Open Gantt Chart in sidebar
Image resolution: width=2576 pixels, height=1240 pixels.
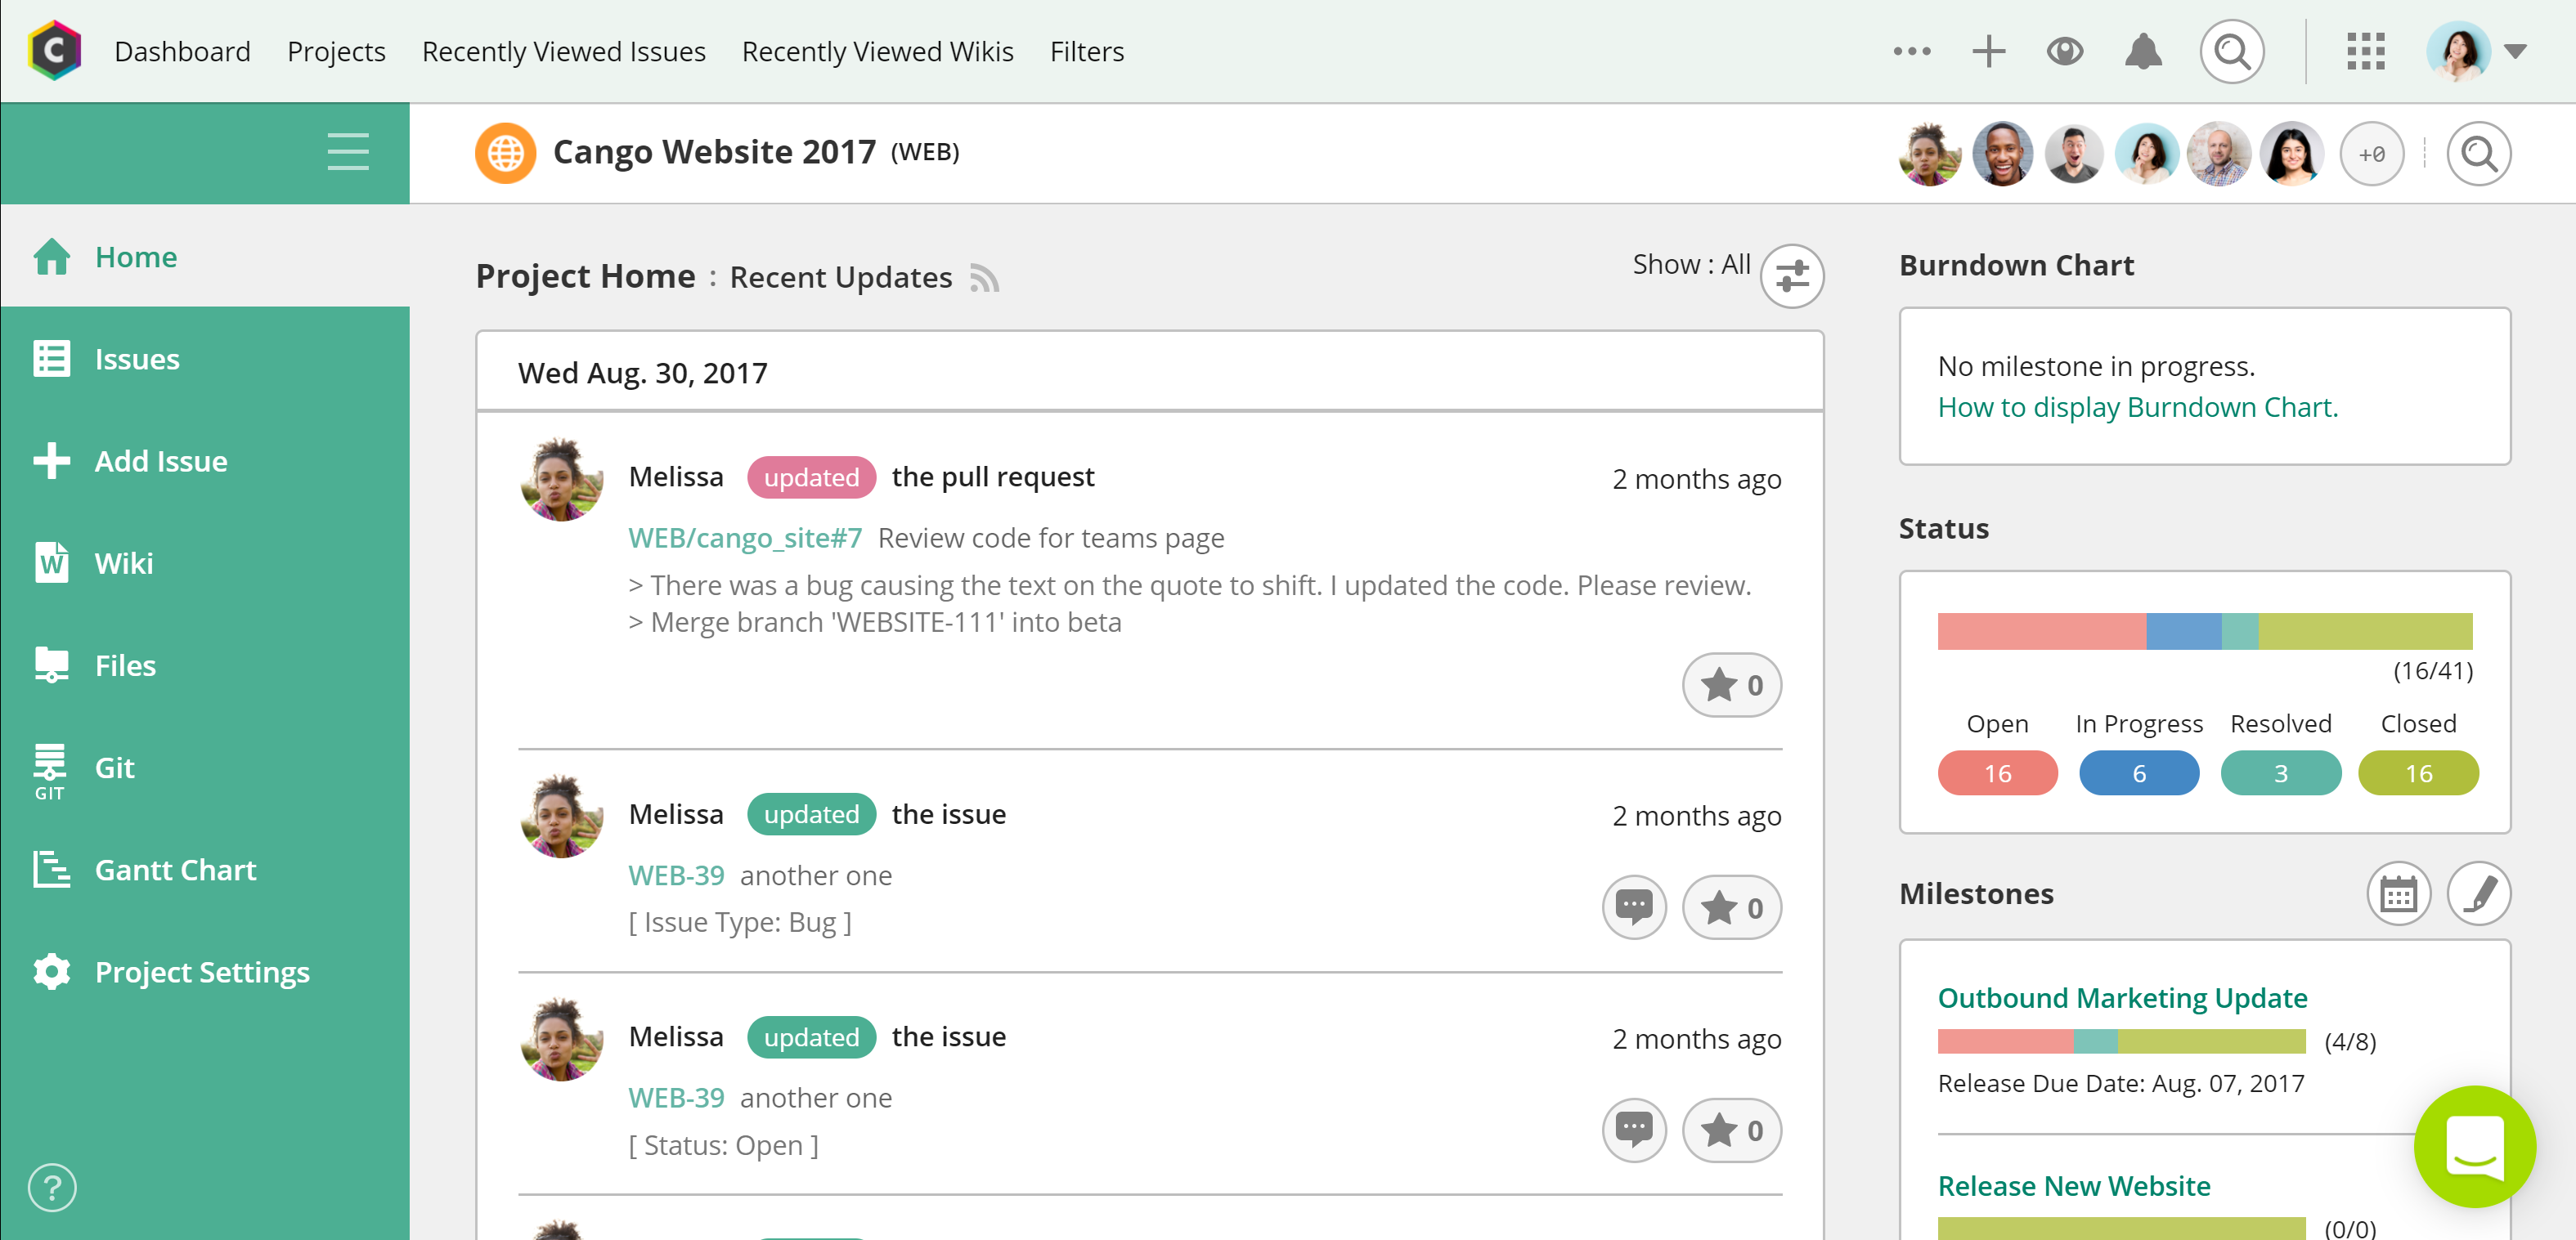[175, 871]
